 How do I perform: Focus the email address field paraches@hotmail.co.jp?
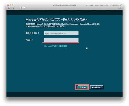tap(61, 33)
